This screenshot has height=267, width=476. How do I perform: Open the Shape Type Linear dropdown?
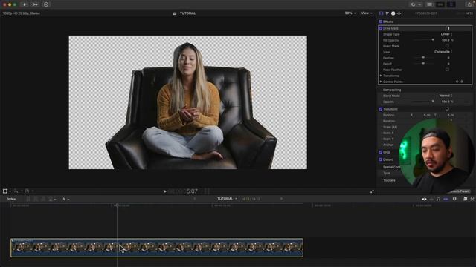coord(446,34)
